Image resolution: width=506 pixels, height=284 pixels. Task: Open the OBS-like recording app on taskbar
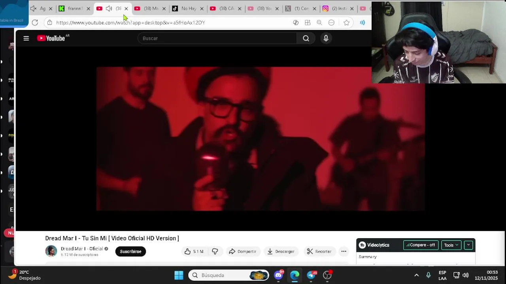point(327,275)
